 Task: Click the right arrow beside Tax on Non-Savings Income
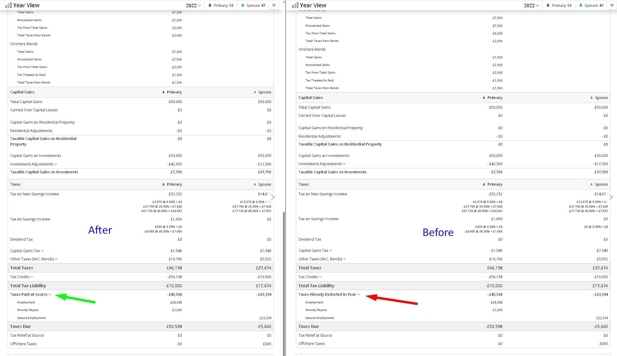273,197
